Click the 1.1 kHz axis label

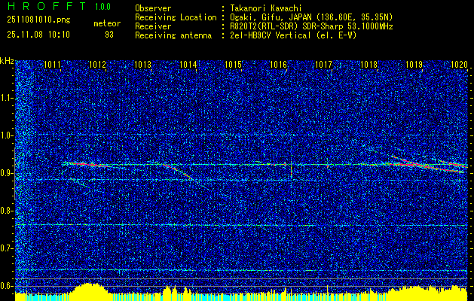pos(6,98)
